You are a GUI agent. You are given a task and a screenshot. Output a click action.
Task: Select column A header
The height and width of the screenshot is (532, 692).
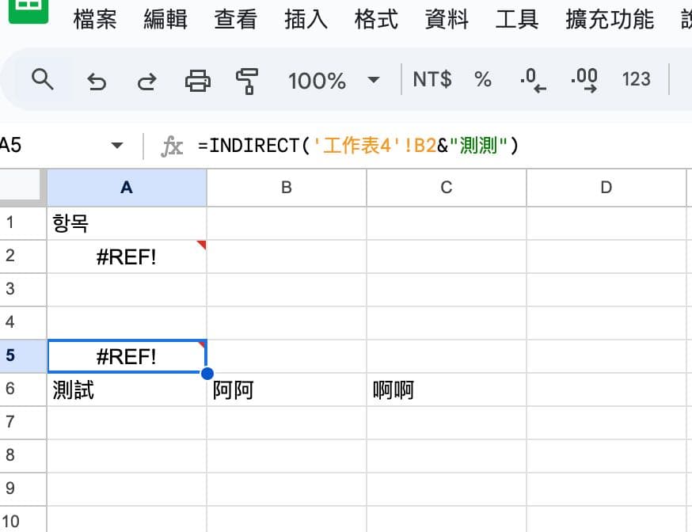tap(127, 188)
